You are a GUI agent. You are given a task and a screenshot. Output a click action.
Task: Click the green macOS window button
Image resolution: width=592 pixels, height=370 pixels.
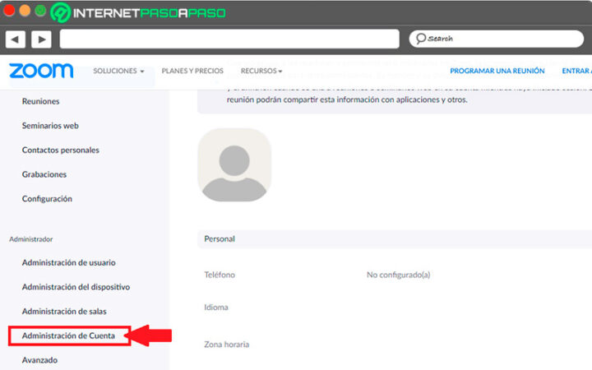coord(40,11)
